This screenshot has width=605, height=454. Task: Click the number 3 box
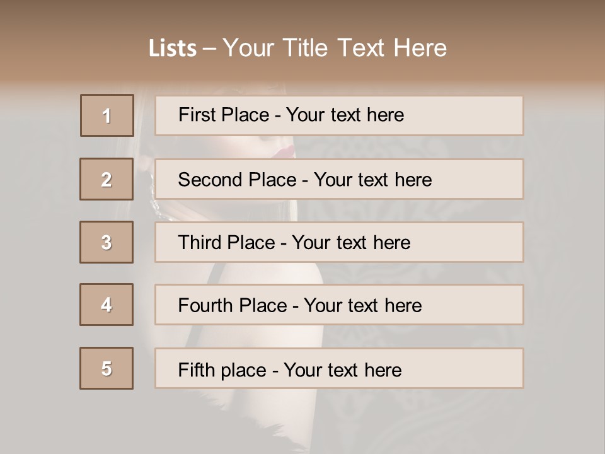pyautogui.click(x=107, y=242)
